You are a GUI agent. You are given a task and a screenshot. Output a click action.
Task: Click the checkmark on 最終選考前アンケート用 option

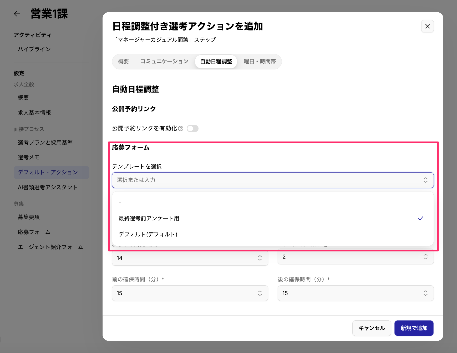tap(420, 218)
